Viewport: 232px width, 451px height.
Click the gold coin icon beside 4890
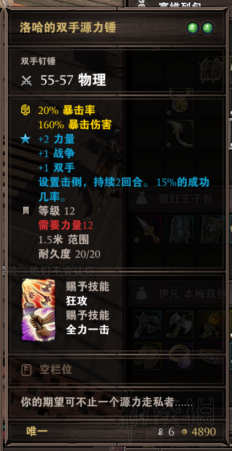pyautogui.click(x=185, y=432)
